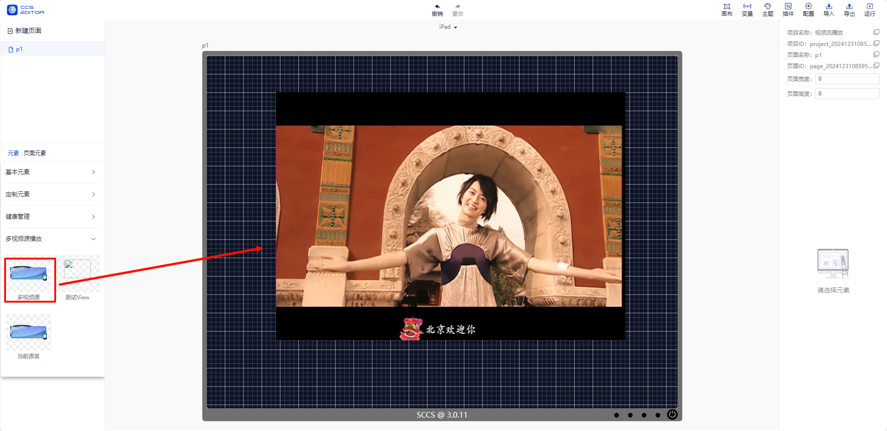The height and width of the screenshot is (431, 887).
Task: Click the 运行 run icon
Action: 869,10
